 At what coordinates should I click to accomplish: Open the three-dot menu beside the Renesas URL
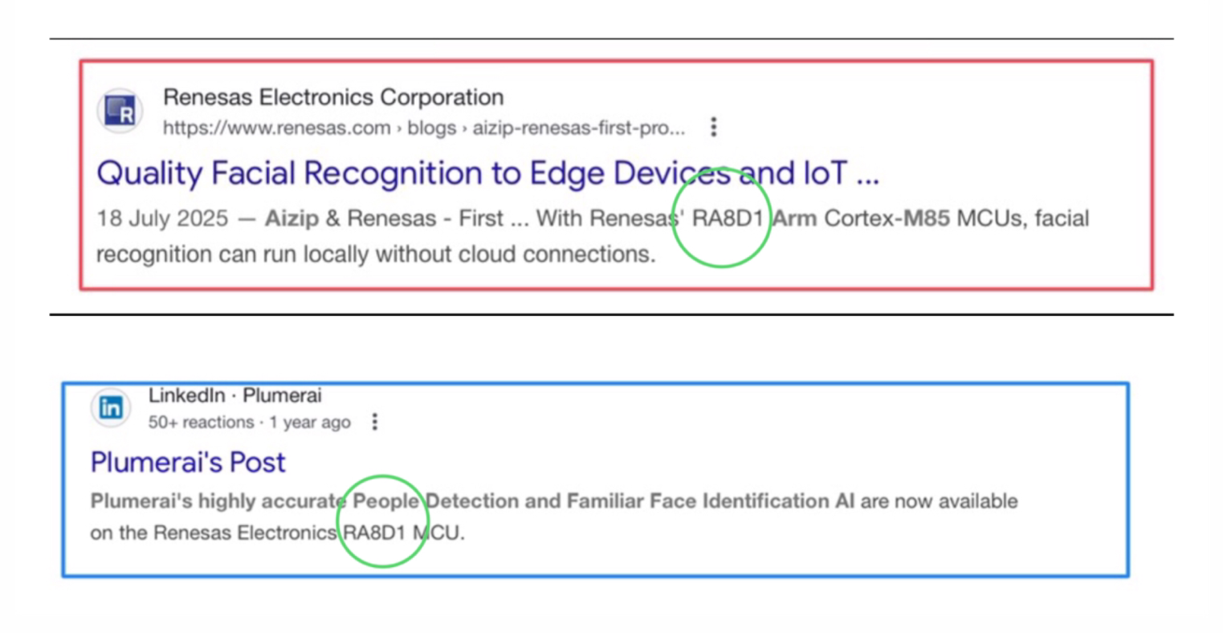coord(714,127)
